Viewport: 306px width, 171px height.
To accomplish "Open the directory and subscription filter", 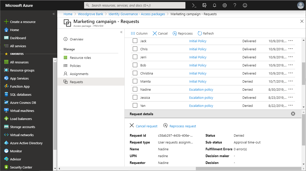I will click(204, 5).
